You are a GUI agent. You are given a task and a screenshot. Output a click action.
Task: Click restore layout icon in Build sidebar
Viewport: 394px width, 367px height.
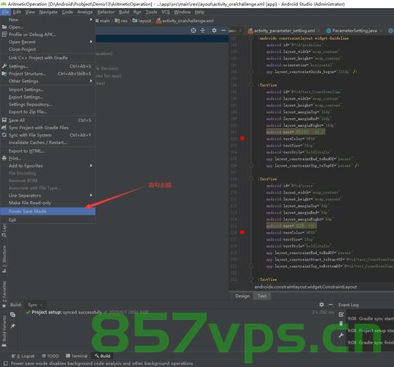click(x=12, y=314)
